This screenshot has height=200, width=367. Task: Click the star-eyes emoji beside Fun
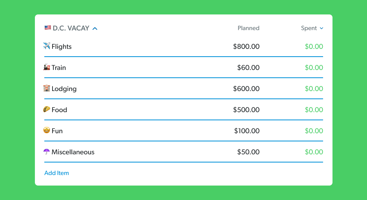tap(47, 130)
